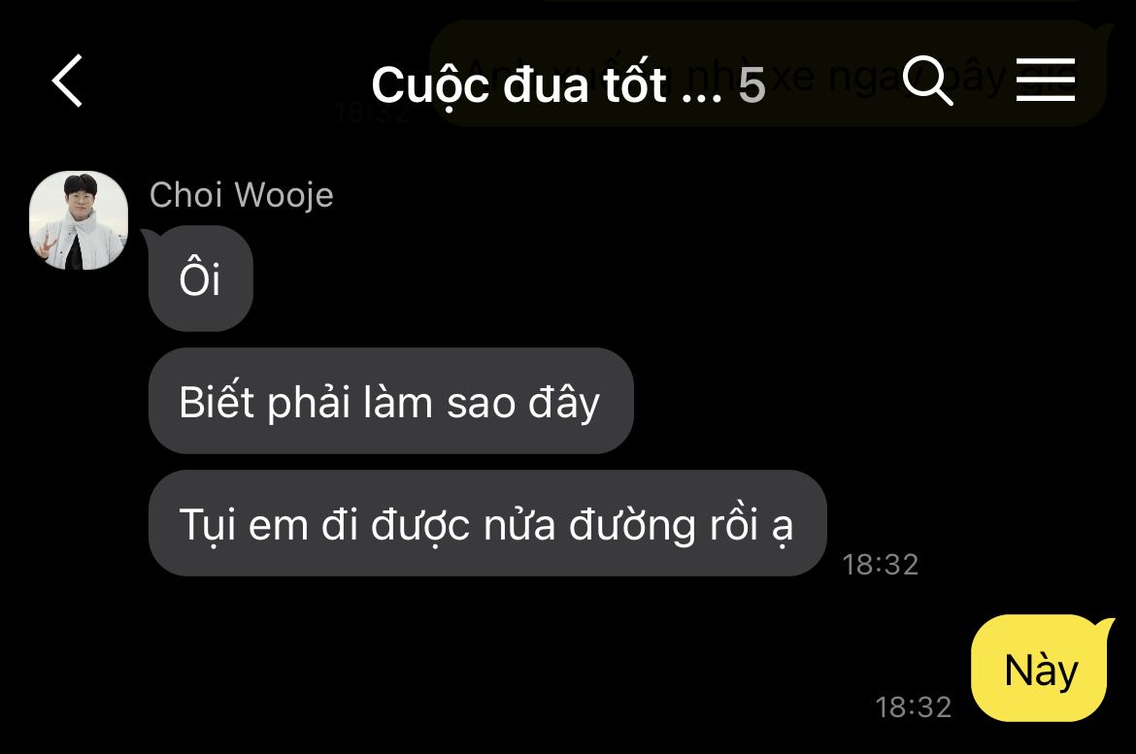Image resolution: width=1136 pixels, height=754 pixels.
Task: Open the hamburger chat menu icon
Action: [1045, 80]
